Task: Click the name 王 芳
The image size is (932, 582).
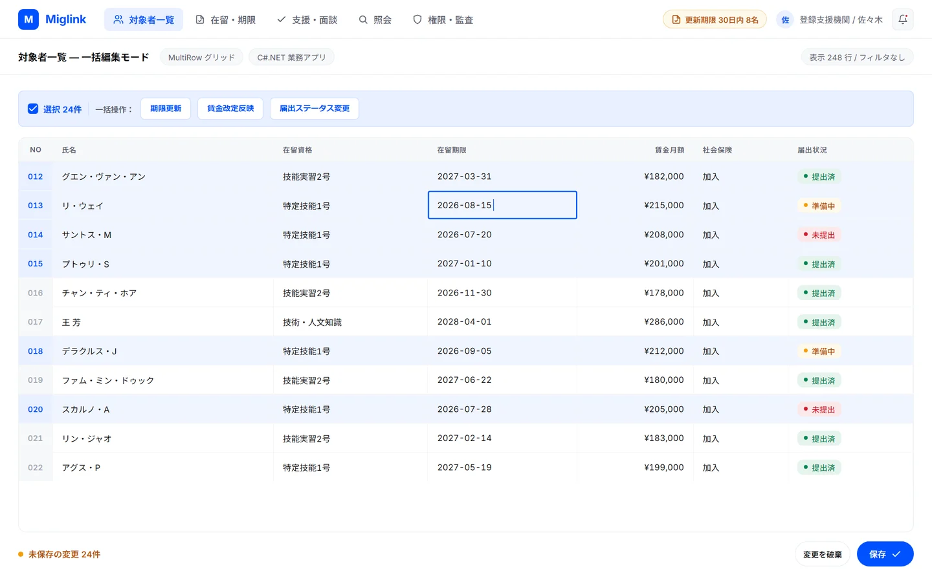Action: tap(71, 322)
